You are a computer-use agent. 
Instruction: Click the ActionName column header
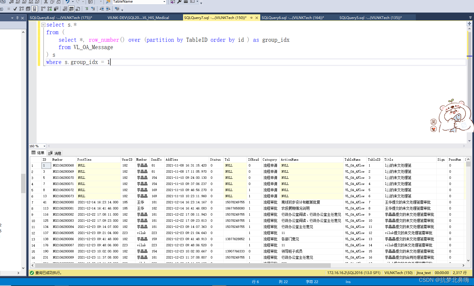click(x=311, y=160)
